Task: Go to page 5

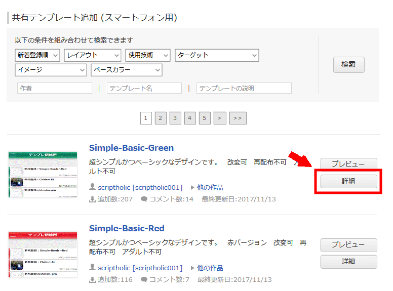Action: click(x=205, y=118)
